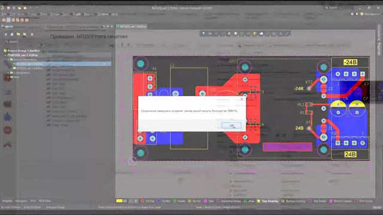Image resolution: width=383 pixels, height=215 pixels.
Task: Click the Panels button in status bar
Action: pyautogui.click(x=377, y=207)
